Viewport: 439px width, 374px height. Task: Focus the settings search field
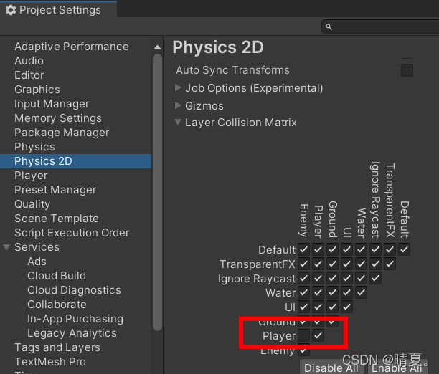pos(380,27)
